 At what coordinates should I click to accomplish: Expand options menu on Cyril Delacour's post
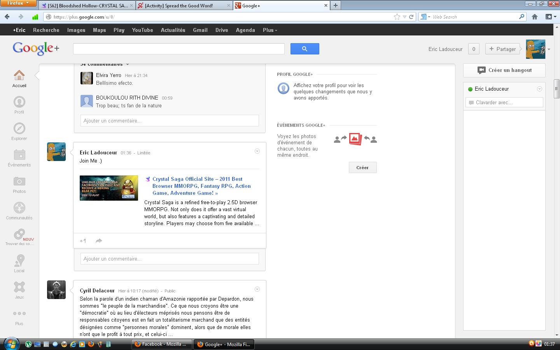(x=257, y=289)
